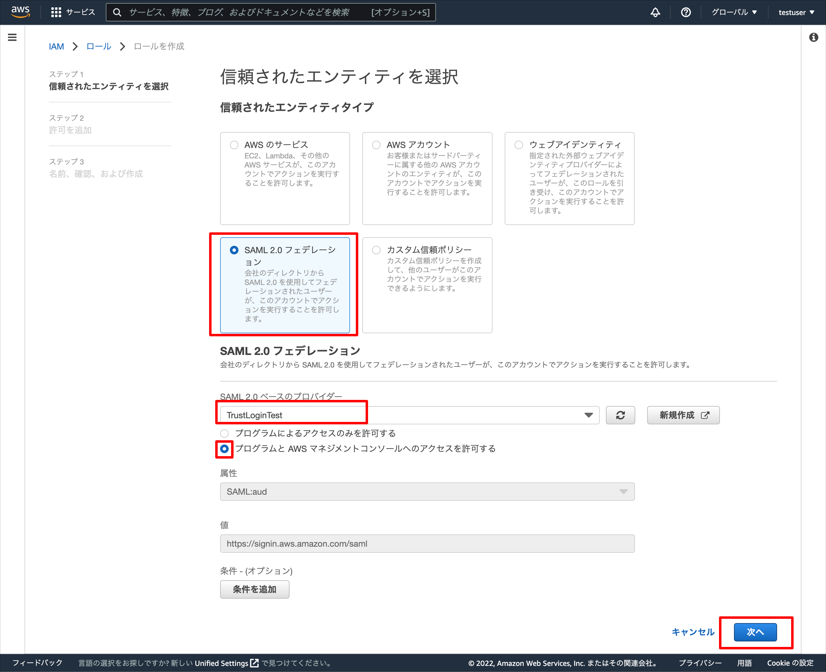Go to IAM breadcrumb link
The width and height of the screenshot is (826, 672).
coord(57,46)
